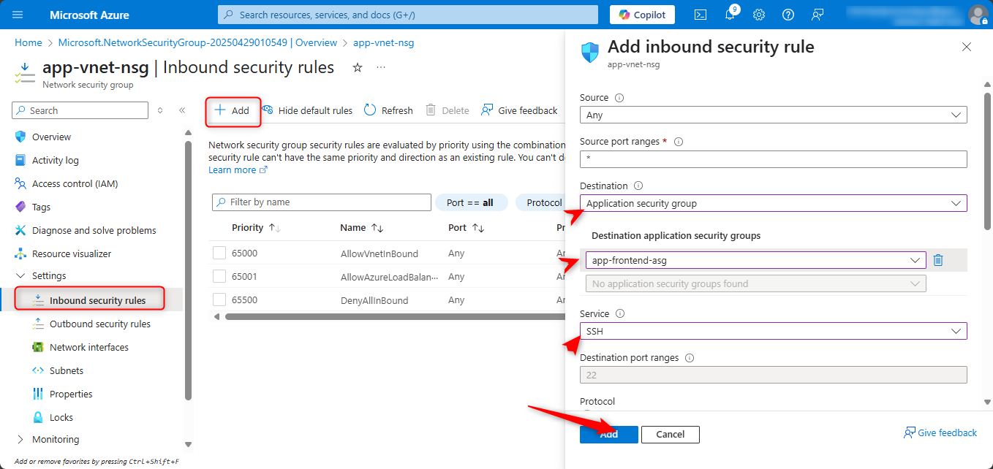Image resolution: width=993 pixels, height=469 pixels.
Task: Collapse the sidebar with the double chevron
Action: click(x=182, y=110)
